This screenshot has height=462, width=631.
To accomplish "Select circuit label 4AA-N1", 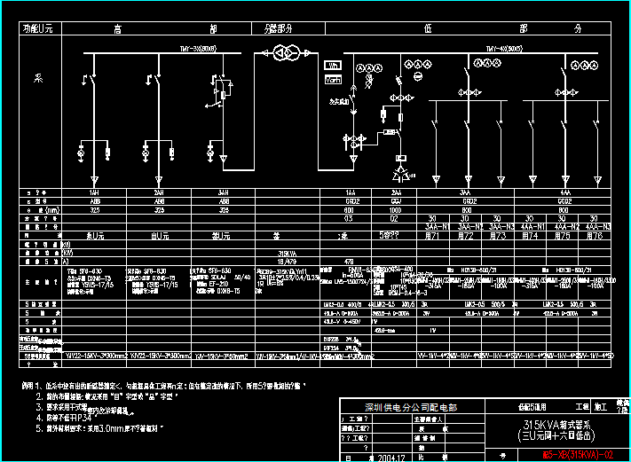I will (x=533, y=227).
